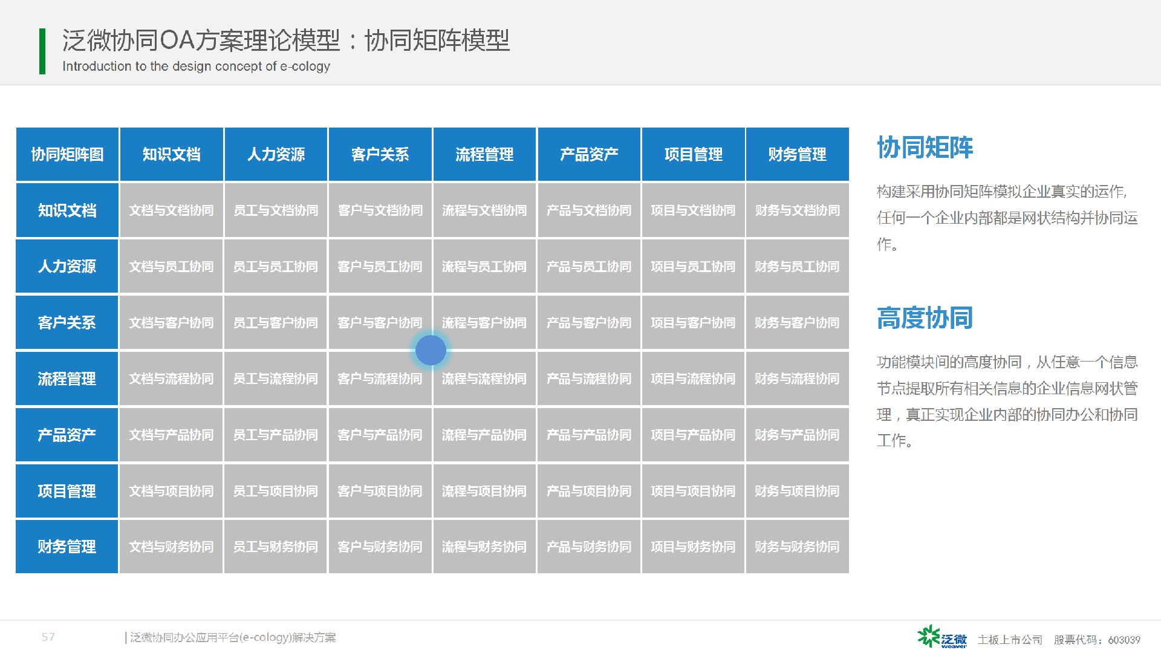Click the 流程与员工协同 cell

pos(484,267)
